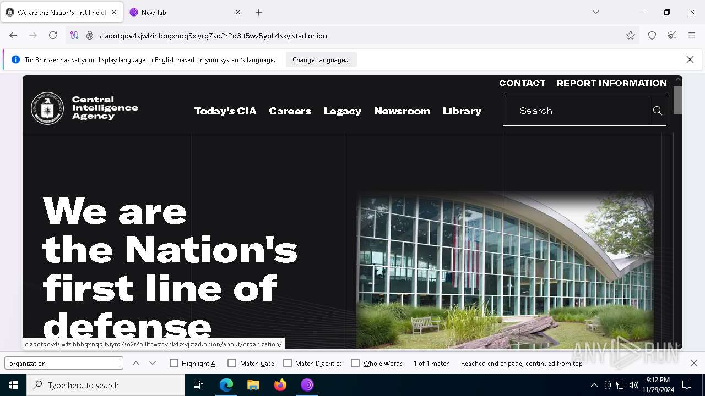Close the CIA page tab
This screenshot has width=705, height=396.
[x=114, y=12]
